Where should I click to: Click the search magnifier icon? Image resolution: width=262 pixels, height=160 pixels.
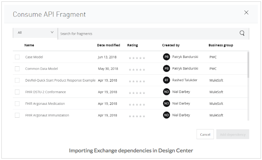[242, 33]
